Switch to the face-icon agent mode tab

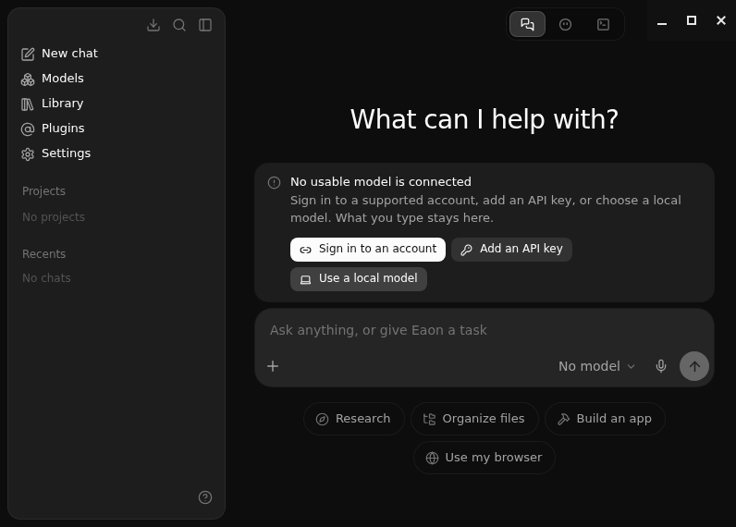pos(565,24)
